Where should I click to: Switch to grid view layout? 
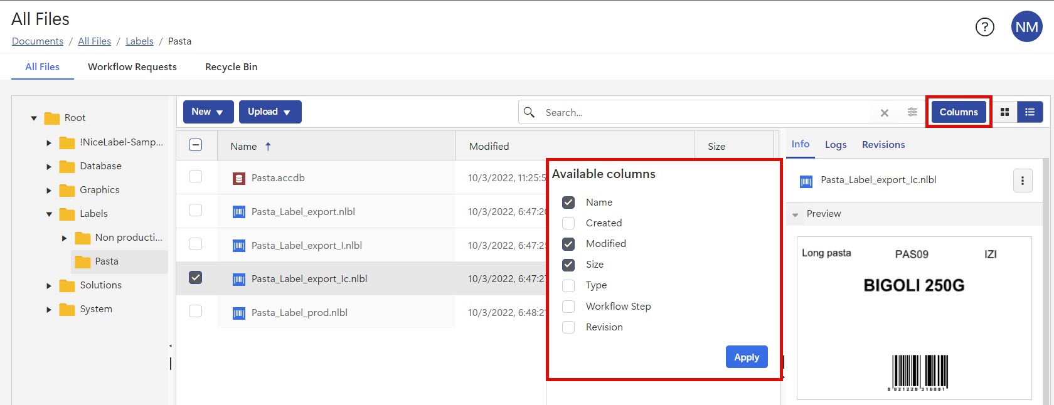tap(1004, 112)
